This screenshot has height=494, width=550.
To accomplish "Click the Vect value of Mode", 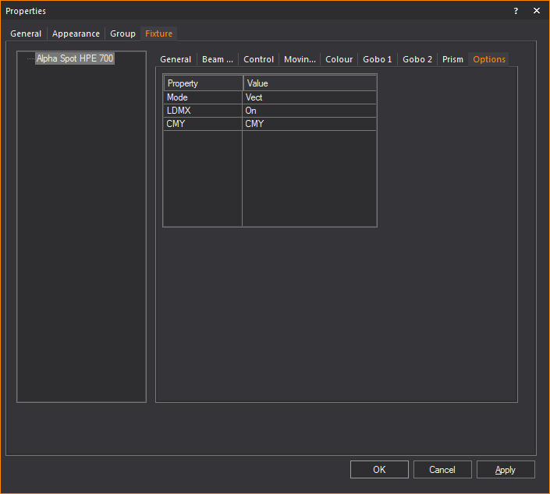I will (309, 97).
